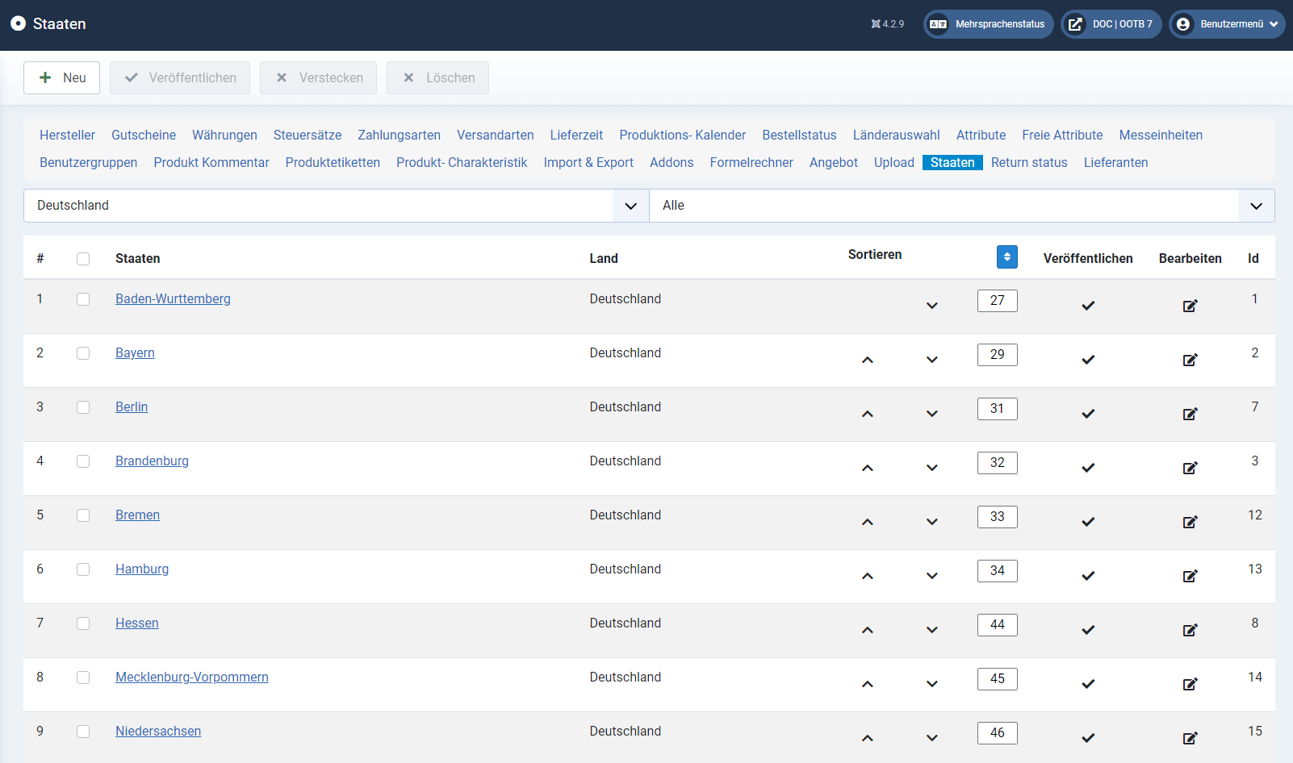Click the edit icon for Bayern

1190,360
